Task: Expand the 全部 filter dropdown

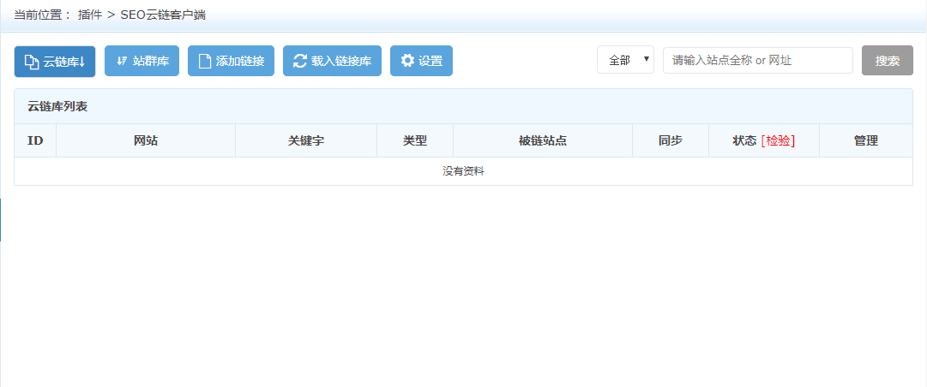Action: tap(625, 60)
